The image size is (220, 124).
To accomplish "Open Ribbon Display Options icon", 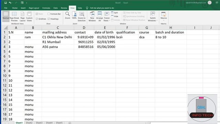I will coord(217,3).
